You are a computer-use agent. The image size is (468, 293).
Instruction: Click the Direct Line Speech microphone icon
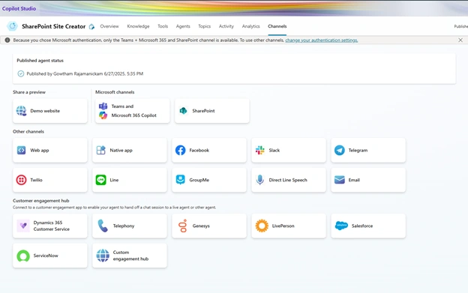(x=260, y=180)
